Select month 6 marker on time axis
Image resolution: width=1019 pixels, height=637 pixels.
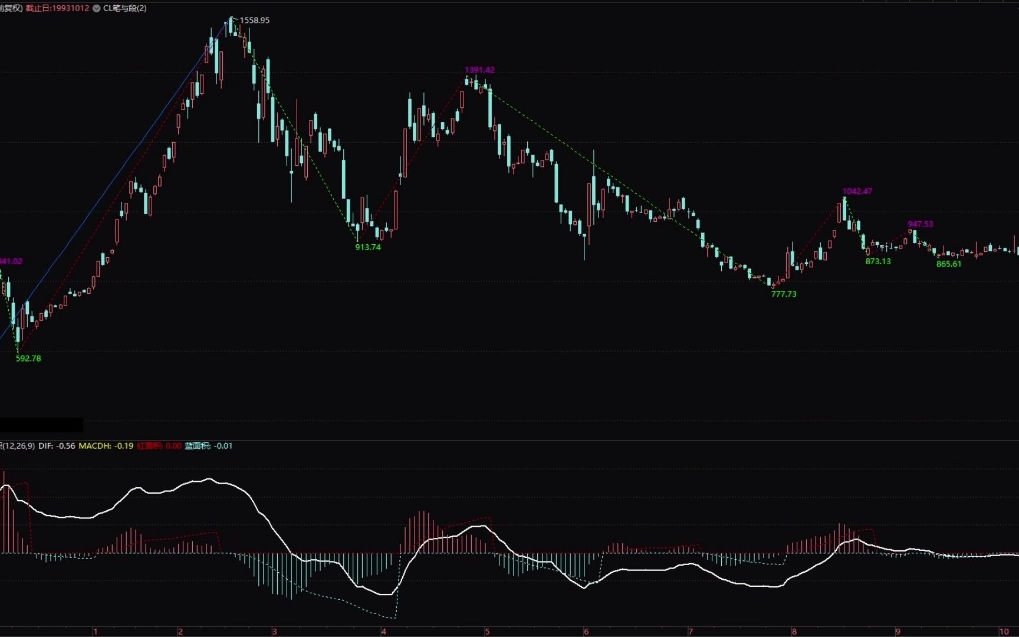[586, 632]
